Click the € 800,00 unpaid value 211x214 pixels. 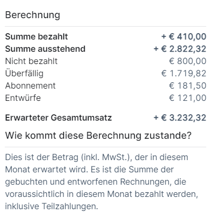188,61
